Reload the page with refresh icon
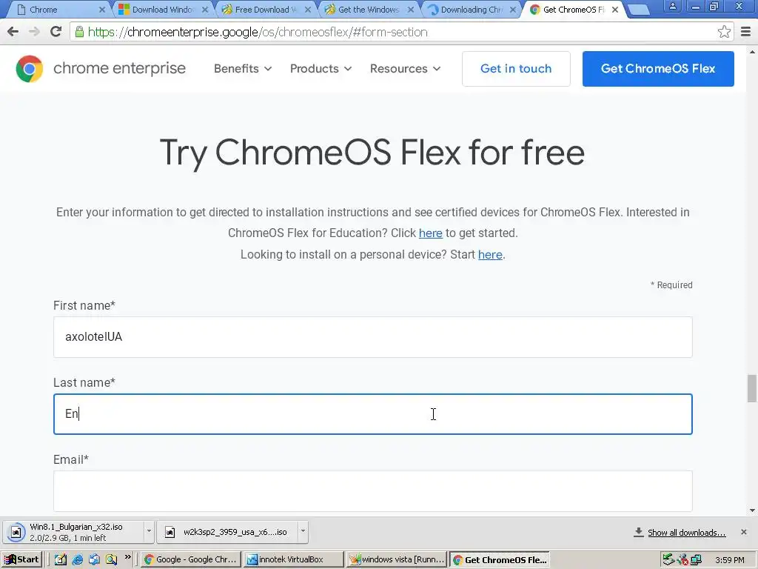Image resolution: width=758 pixels, height=569 pixels. (56, 32)
